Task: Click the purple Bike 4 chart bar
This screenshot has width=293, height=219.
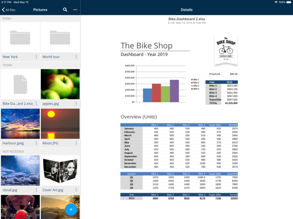Action: pos(174,91)
